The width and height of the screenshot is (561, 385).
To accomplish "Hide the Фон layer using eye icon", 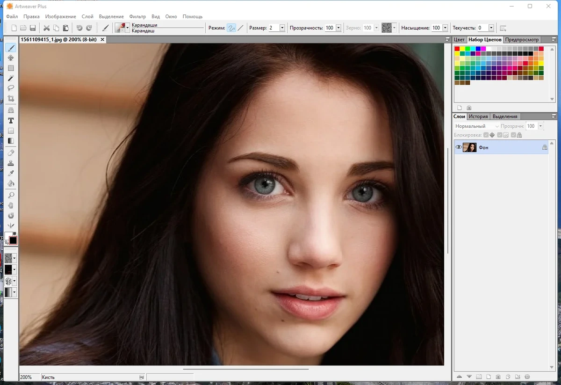I will (x=459, y=147).
